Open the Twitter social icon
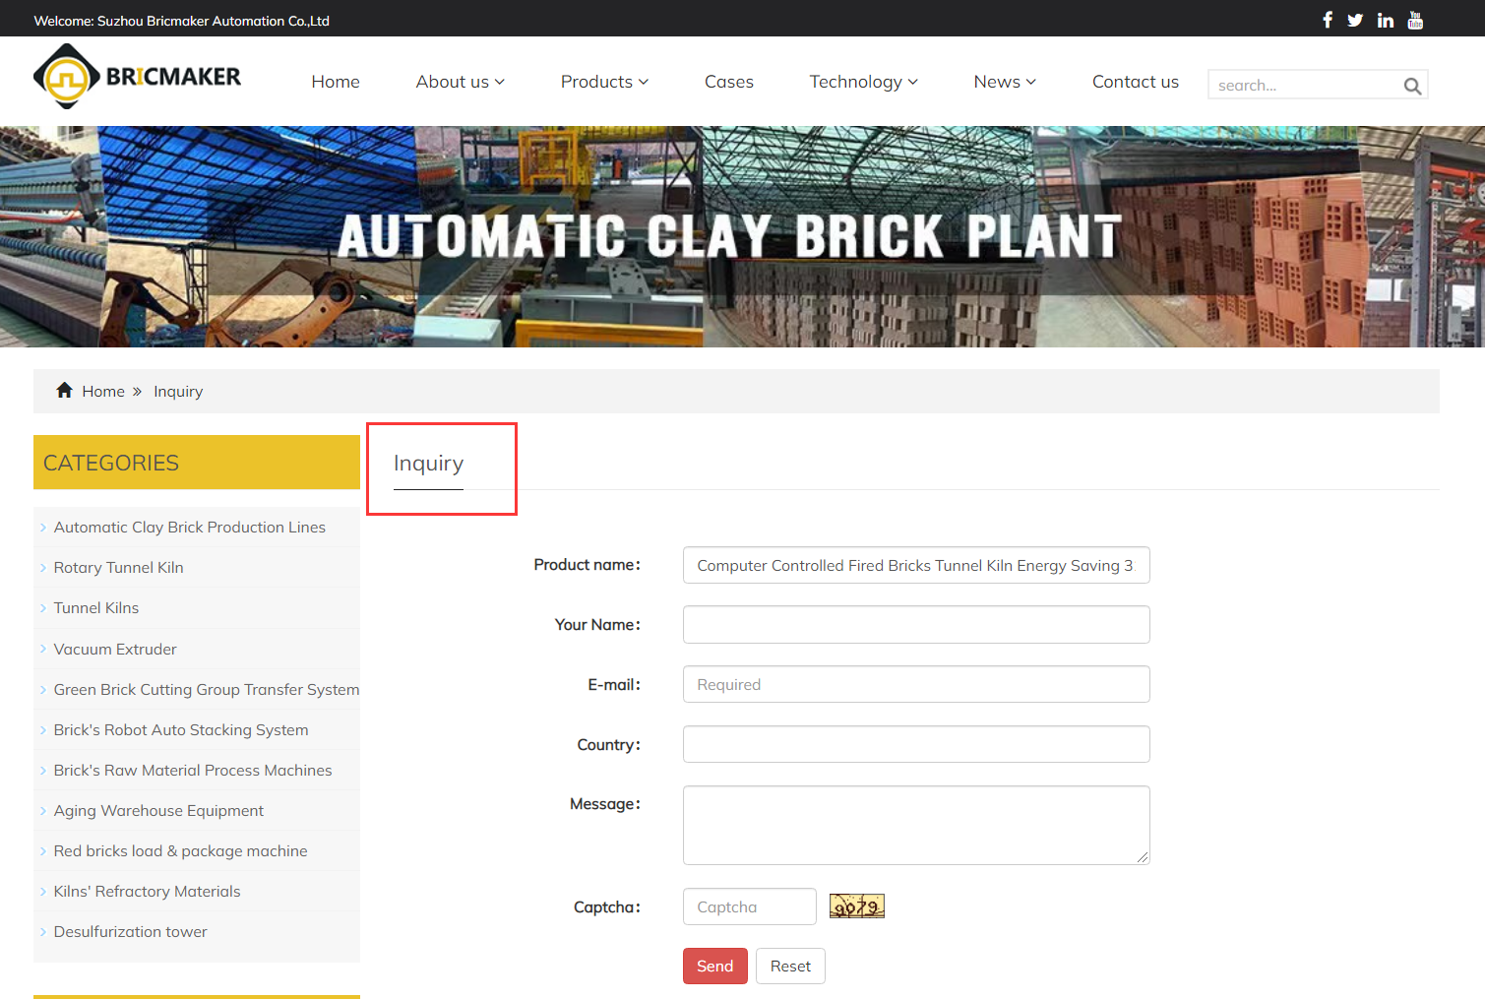 tap(1355, 20)
